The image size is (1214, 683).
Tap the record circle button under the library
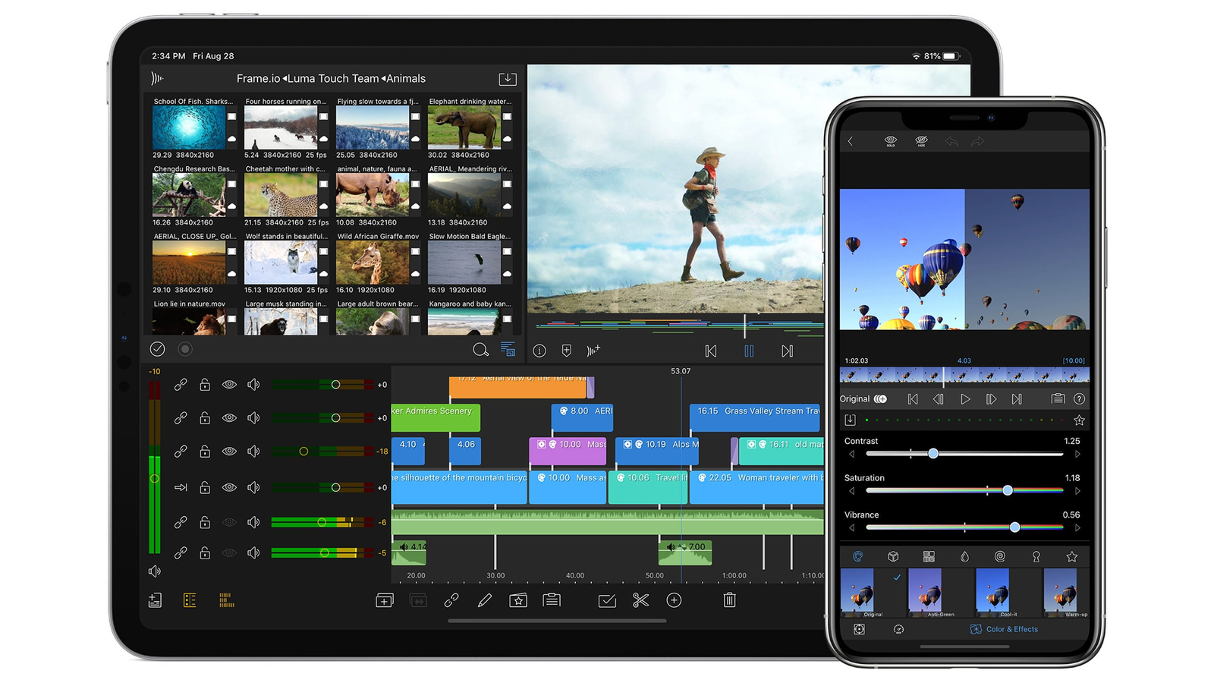pos(184,349)
